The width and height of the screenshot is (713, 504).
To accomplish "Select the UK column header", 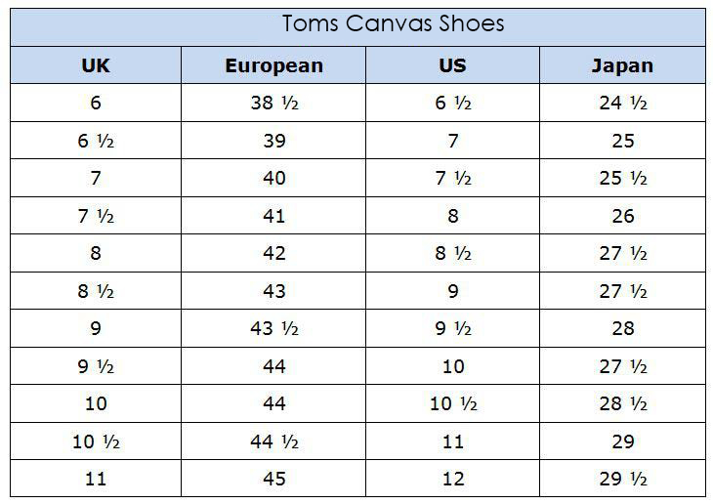I will [96, 66].
